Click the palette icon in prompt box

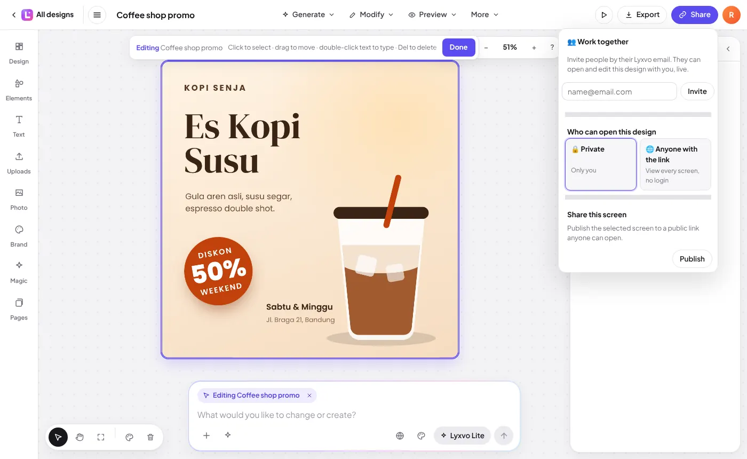pos(421,436)
